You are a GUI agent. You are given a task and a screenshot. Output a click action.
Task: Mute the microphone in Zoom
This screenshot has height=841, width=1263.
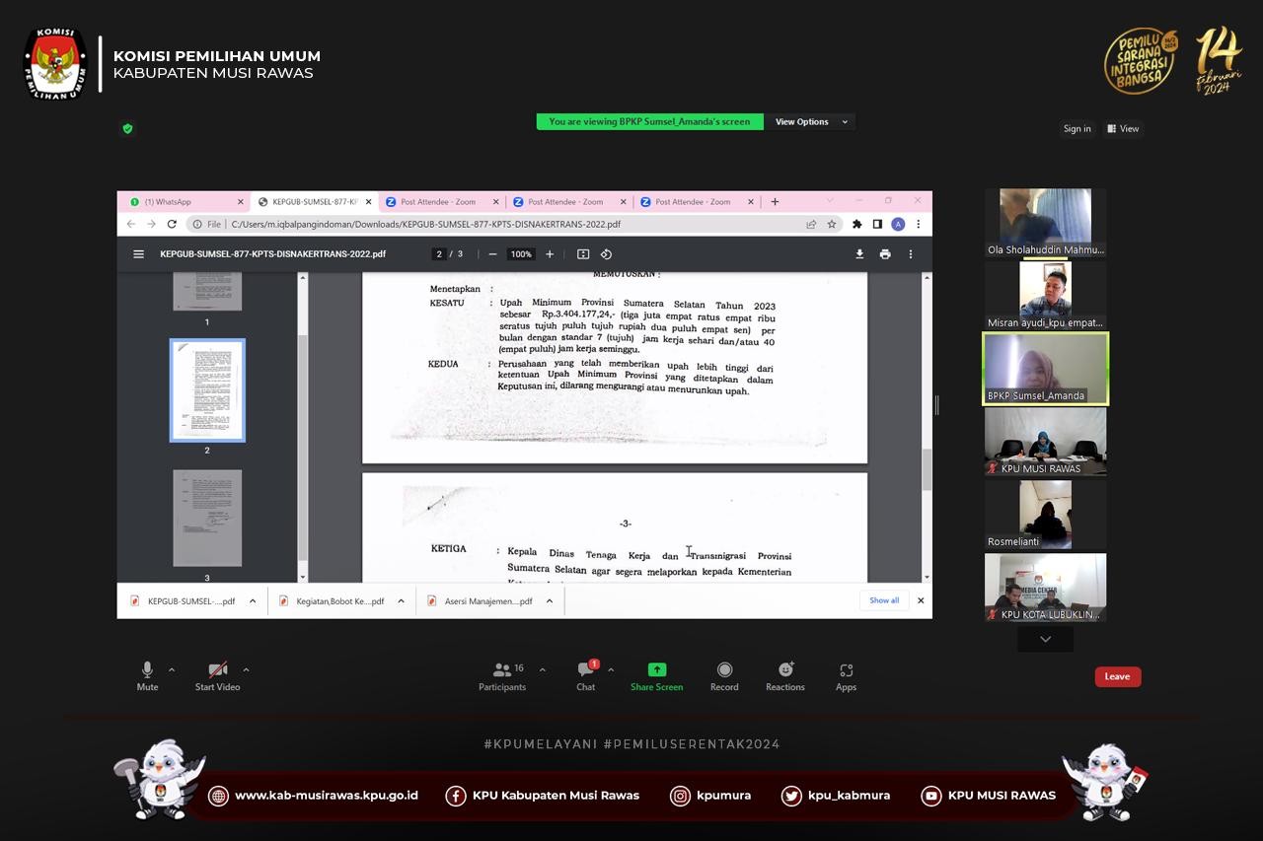(x=147, y=675)
